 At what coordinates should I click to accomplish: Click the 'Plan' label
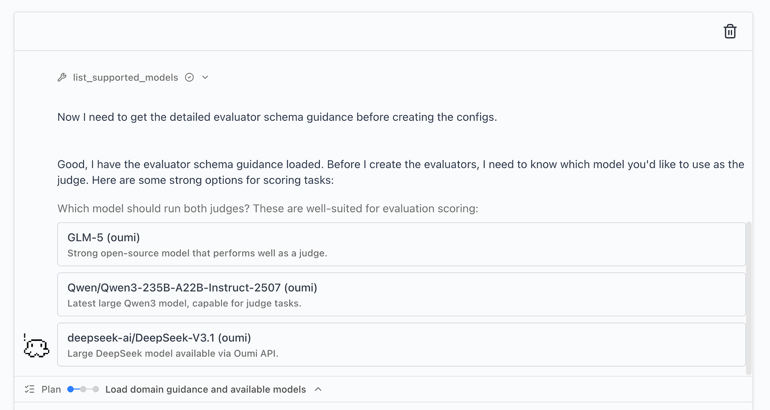[51, 389]
